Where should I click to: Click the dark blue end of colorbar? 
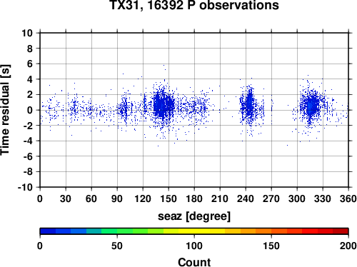(48, 231)
